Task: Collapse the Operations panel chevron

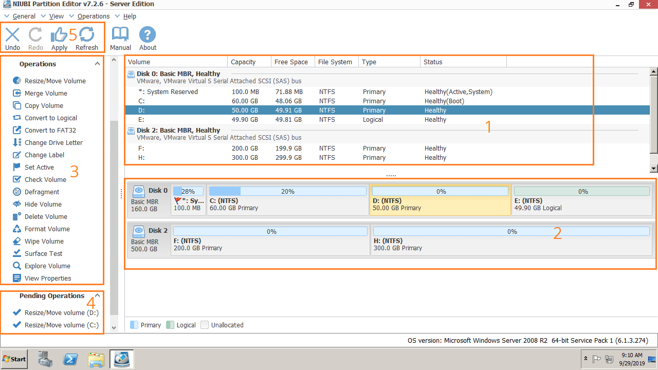Action: (x=97, y=64)
